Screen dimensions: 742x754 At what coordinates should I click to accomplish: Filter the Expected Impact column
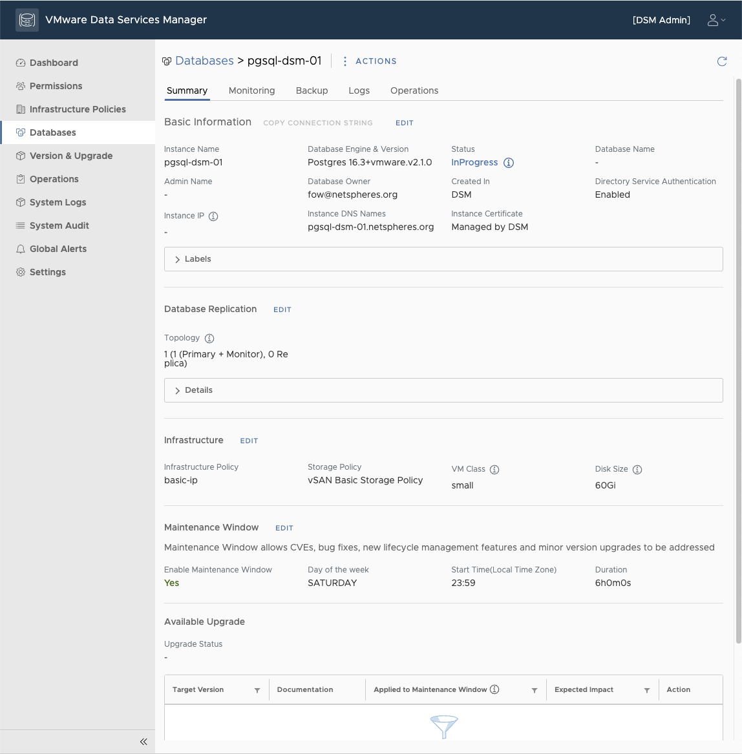(x=647, y=690)
